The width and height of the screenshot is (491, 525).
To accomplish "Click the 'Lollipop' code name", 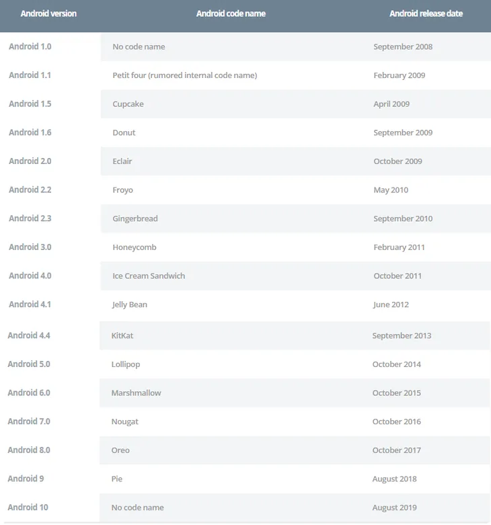I will click(126, 364).
